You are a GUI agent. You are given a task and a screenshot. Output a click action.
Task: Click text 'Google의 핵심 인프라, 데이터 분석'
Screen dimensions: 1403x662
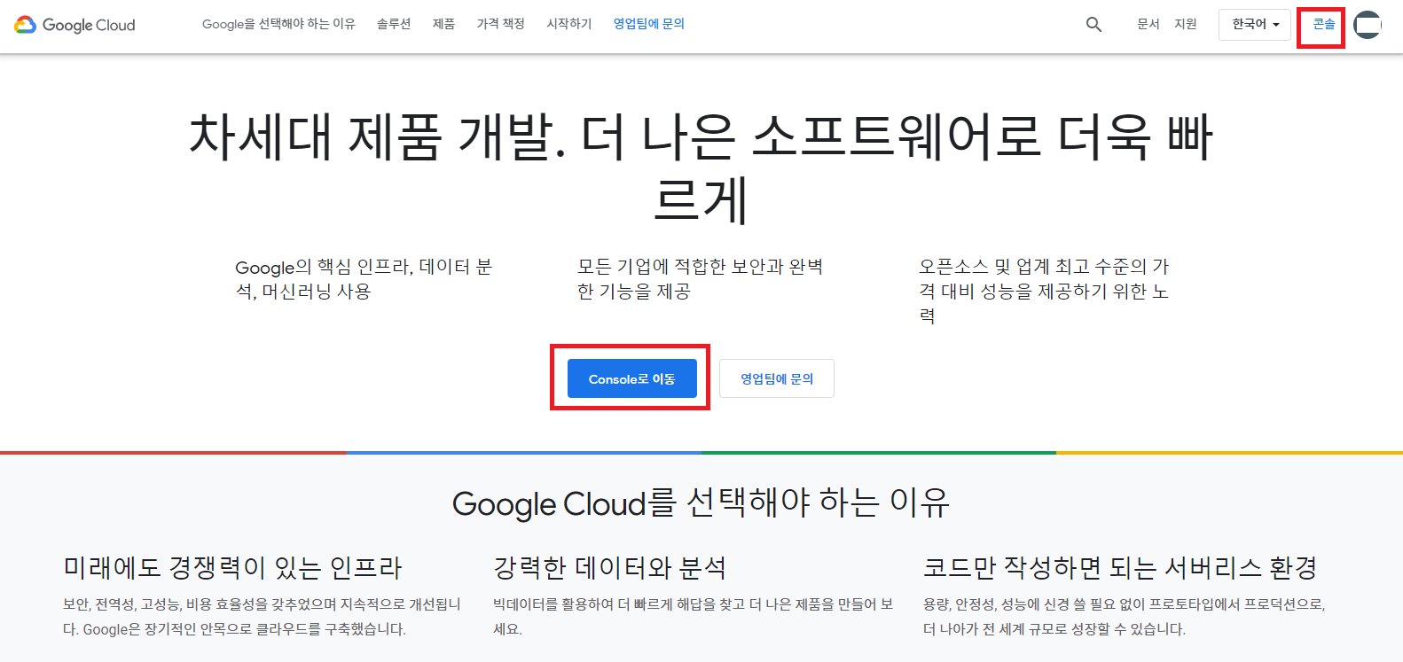pos(364,279)
